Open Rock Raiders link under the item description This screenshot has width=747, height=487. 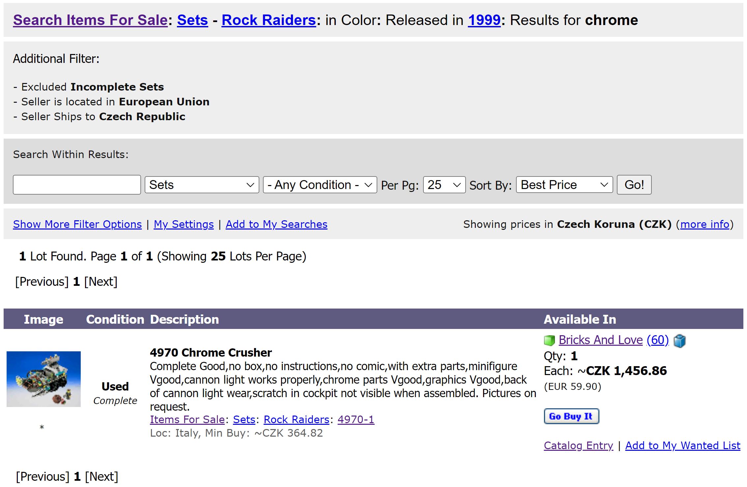coord(297,419)
